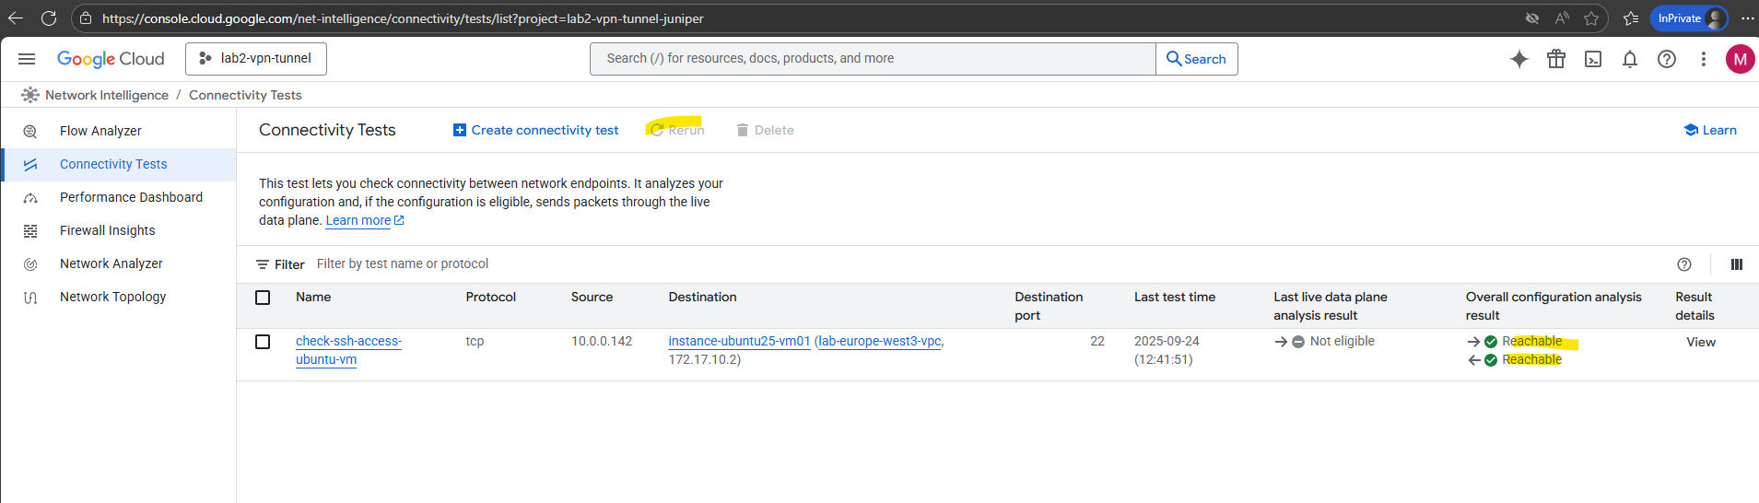Viewport: 1759px width, 503px height.
Task: Open Network Analyzer in the sidebar
Action: (111, 263)
